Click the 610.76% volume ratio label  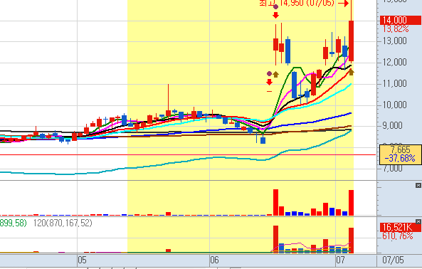click(398, 236)
